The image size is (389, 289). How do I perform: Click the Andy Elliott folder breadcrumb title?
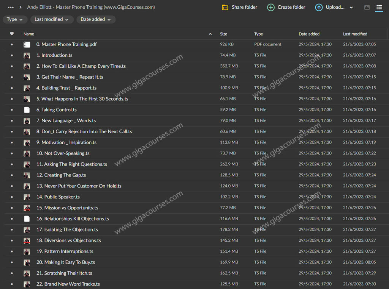91,7
